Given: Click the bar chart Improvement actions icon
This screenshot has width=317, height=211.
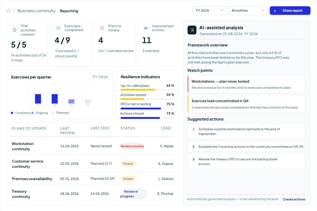Looking at the screenshot, I should coord(146,28).
